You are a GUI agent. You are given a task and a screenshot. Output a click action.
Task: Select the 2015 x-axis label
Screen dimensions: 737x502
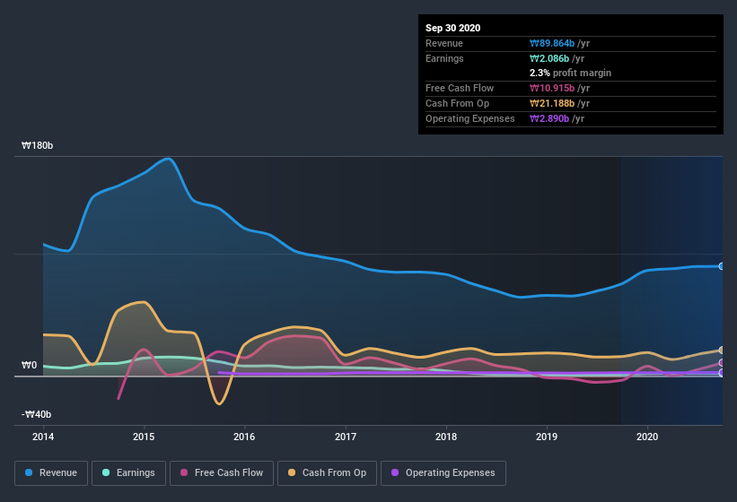144,437
